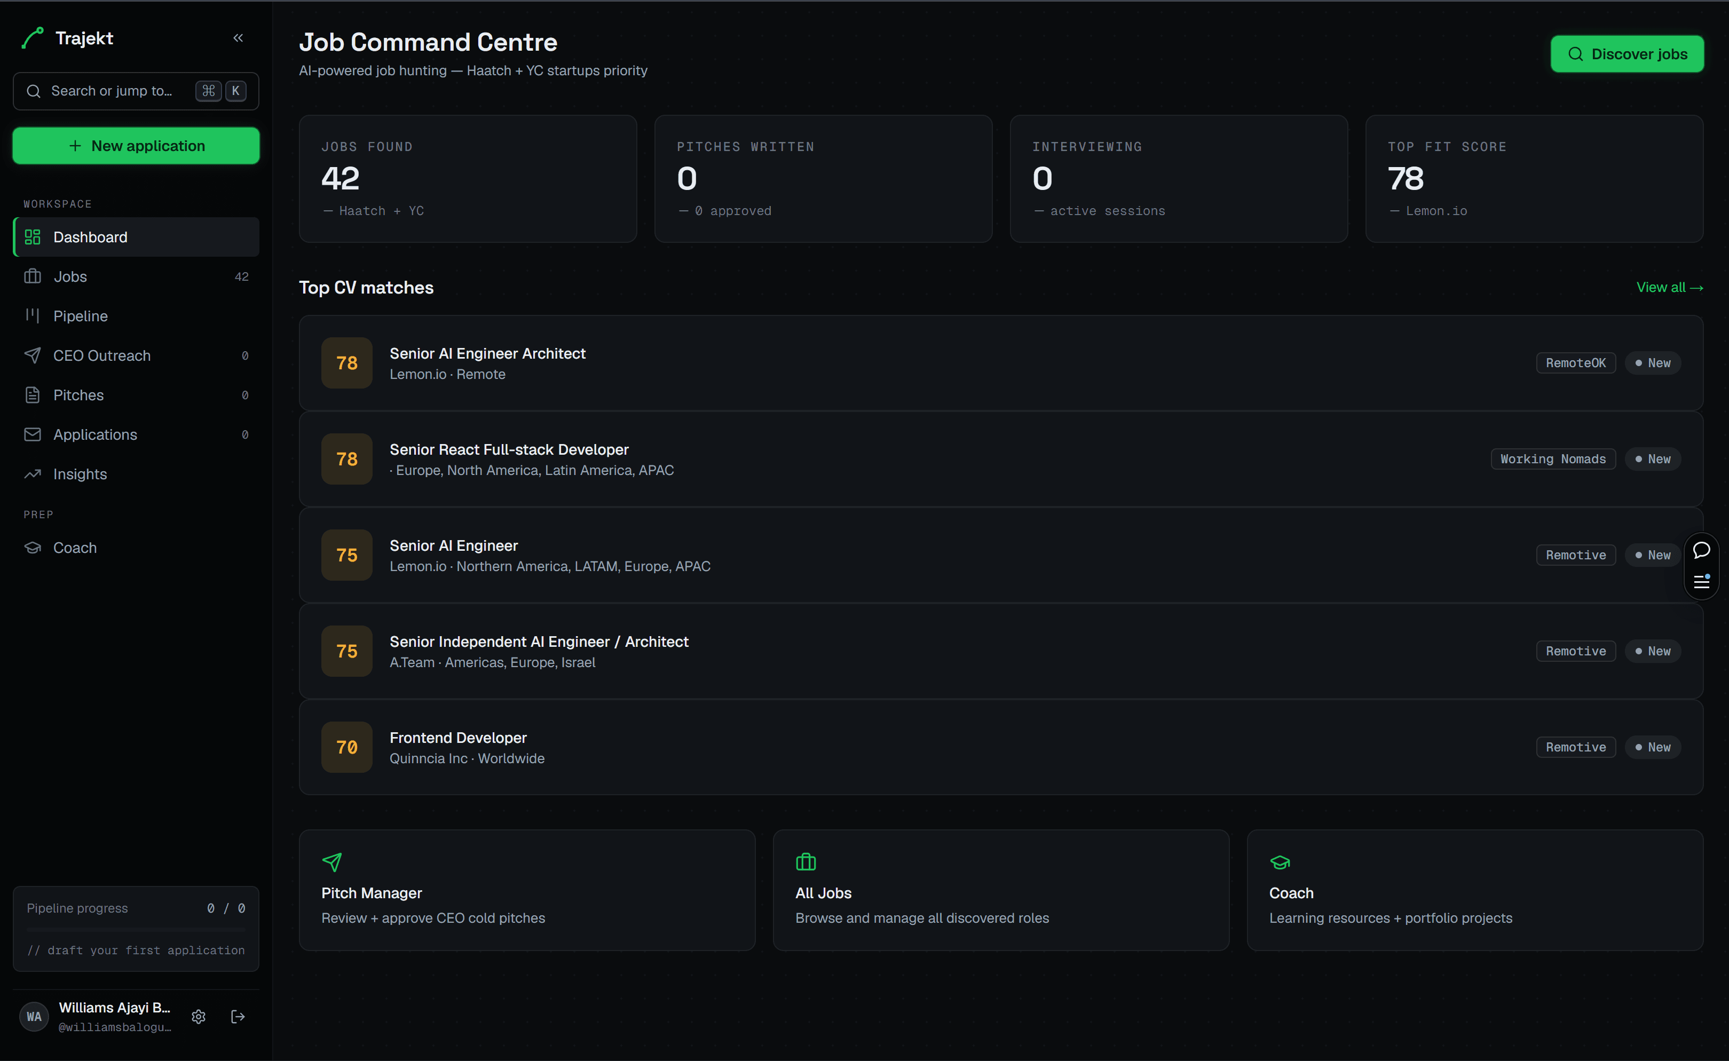Click the Remotive tag on A.Team row
1729x1061 pixels.
coord(1575,651)
